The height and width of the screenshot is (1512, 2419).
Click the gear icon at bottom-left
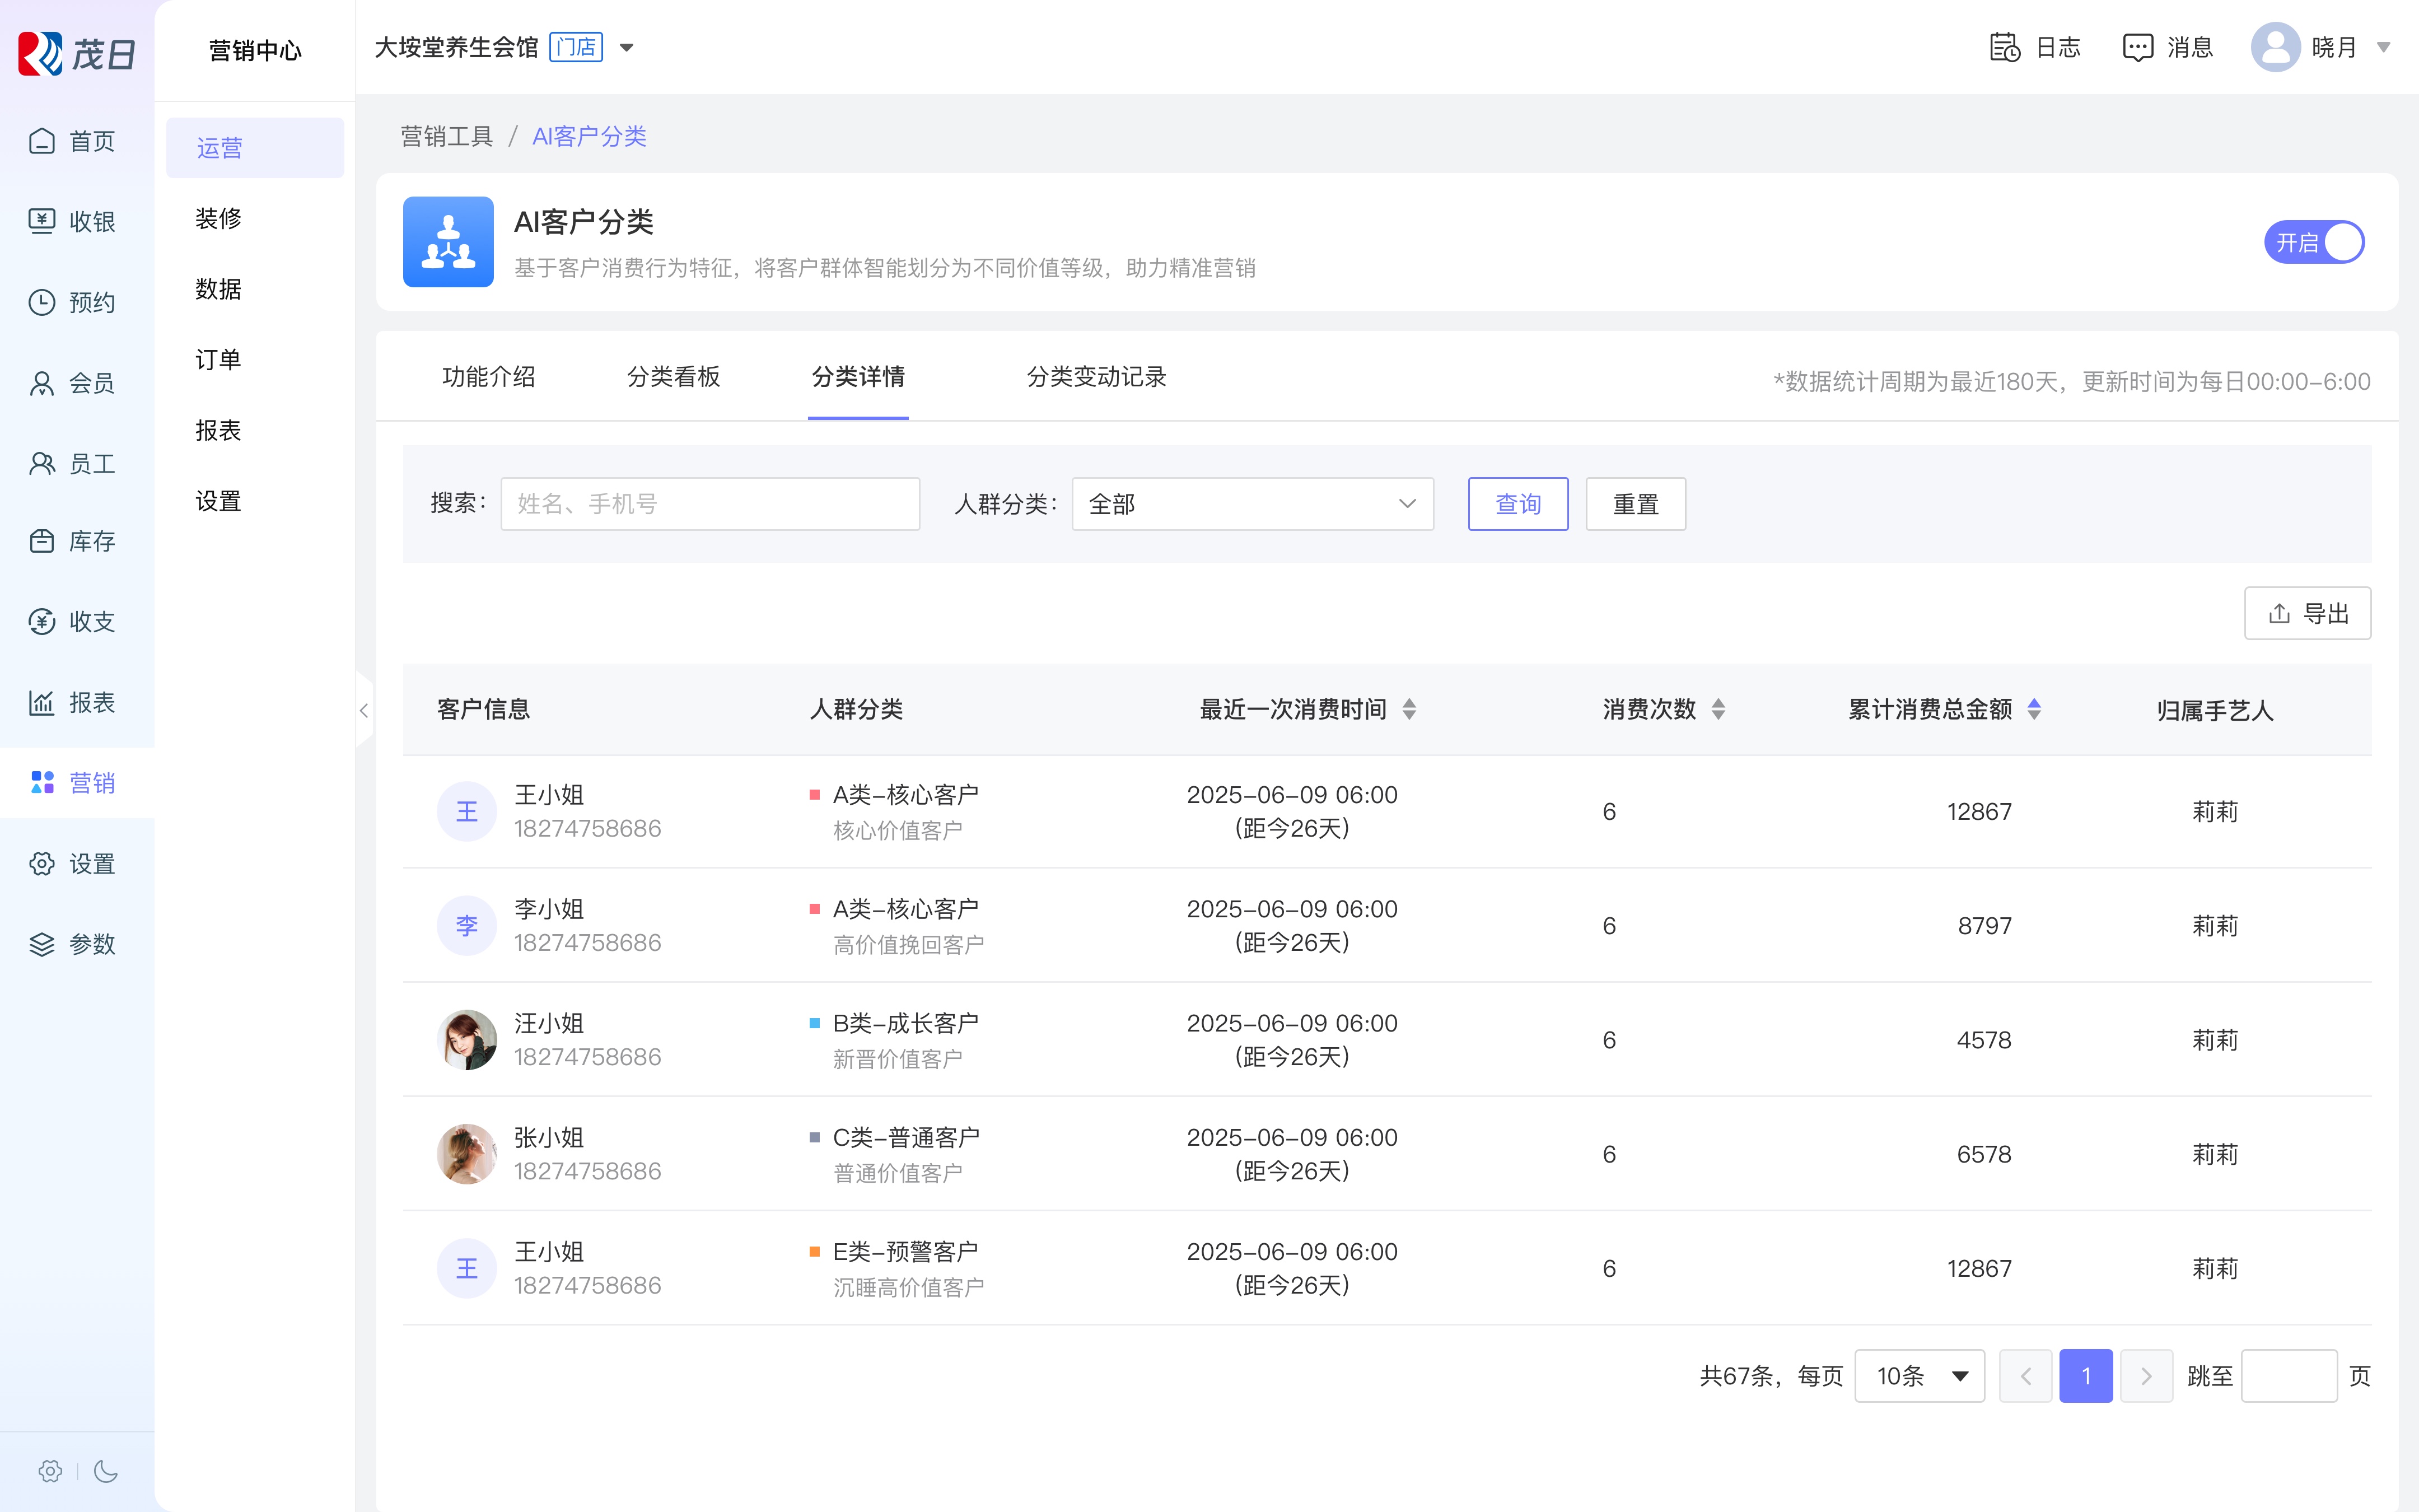tap(50, 1470)
